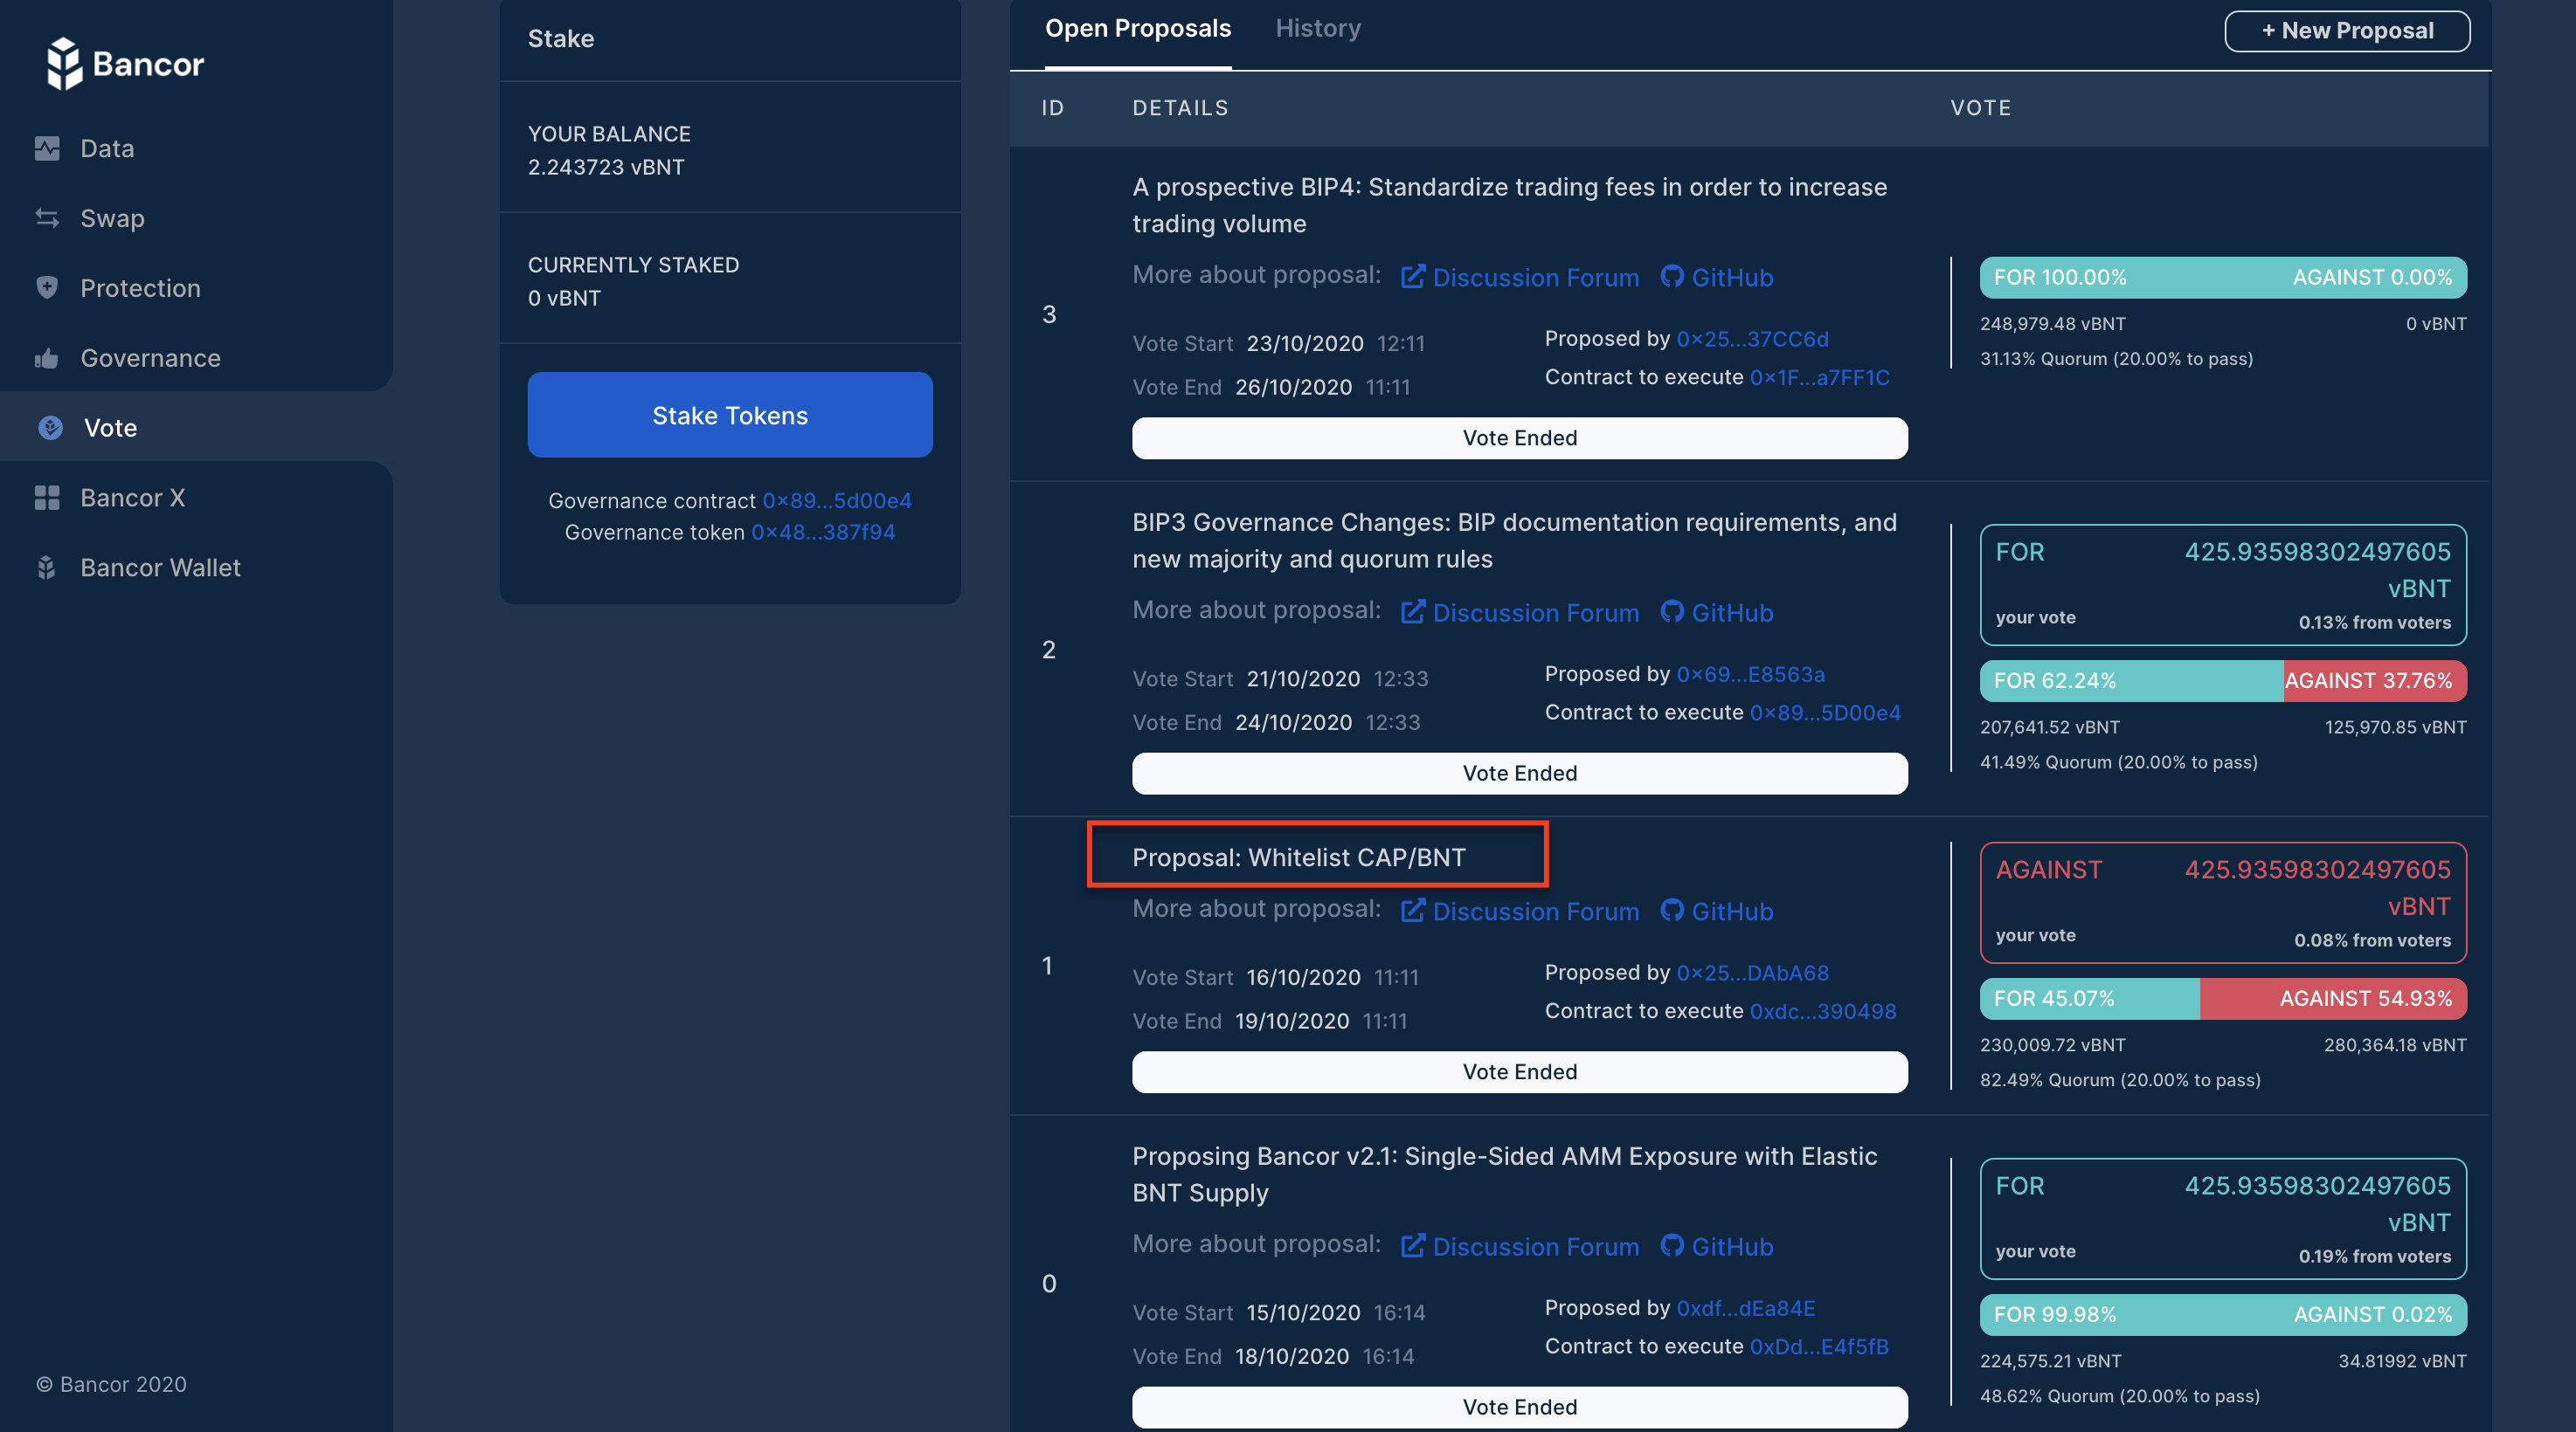Switch to the History tab
2576x1432 pixels.
click(1318, 28)
